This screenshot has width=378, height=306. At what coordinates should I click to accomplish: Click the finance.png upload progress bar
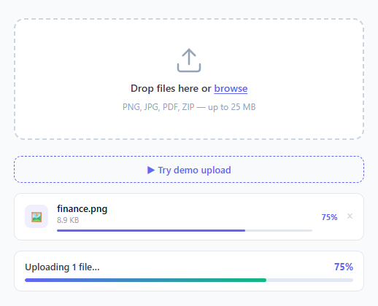(x=185, y=230)
